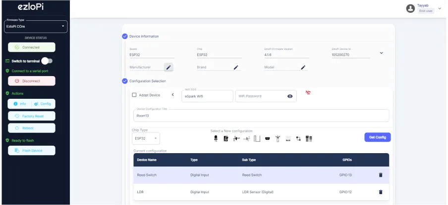Click the LDR Sensor (Digital) sub type cell
448x205 pixels.
coord(258,192)
